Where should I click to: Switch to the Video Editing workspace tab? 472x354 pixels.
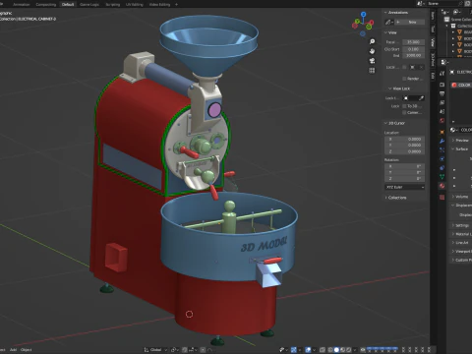(159, 5)
